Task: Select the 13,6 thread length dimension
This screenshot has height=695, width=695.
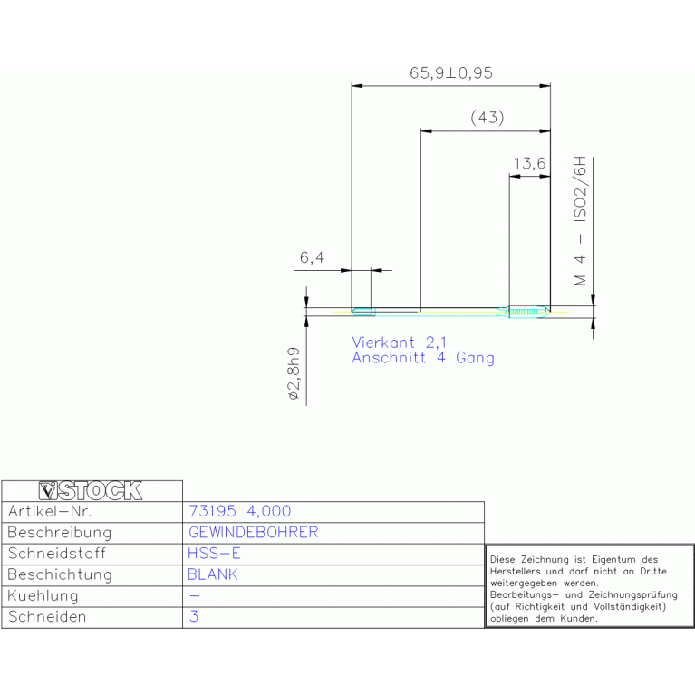Action: tap(529, 163)
